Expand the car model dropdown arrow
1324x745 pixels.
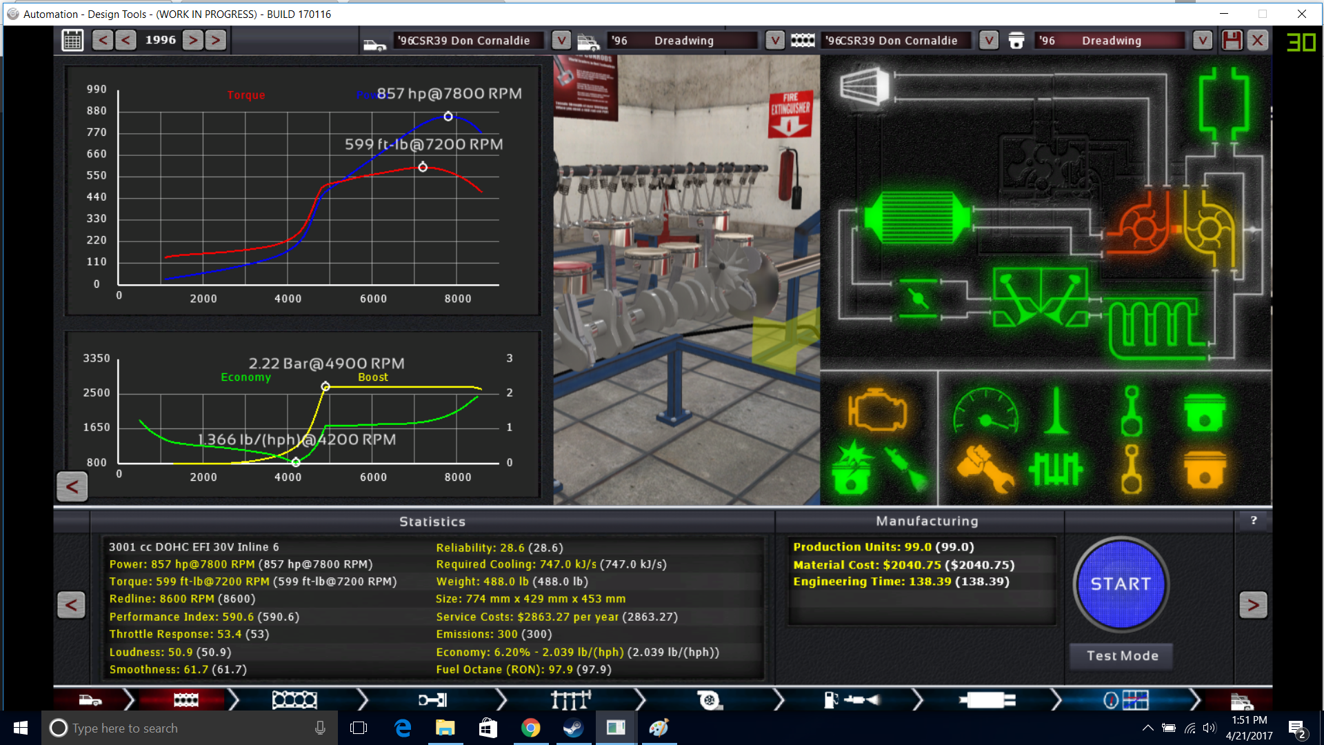[x=561, y=40]
